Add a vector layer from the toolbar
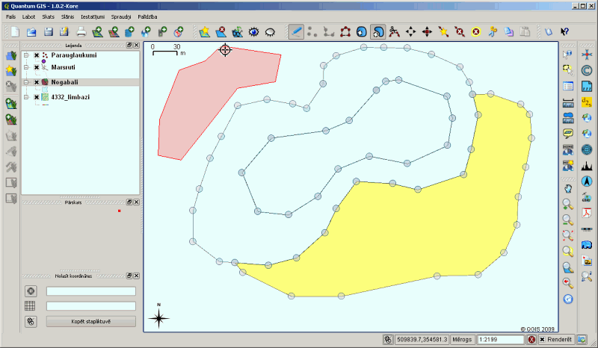Viewport: 598px width, 348px height. (97, 32)
